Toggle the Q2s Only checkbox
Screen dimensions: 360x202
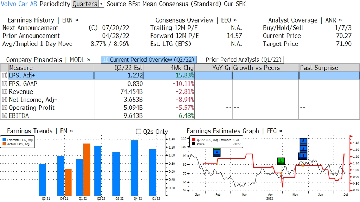(x=139, y=132)
